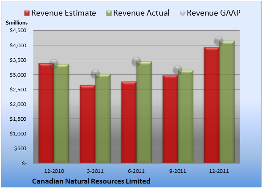Click the '$500' axis value
This screenshot has height=188, width=262.
(x=20, y=148)
